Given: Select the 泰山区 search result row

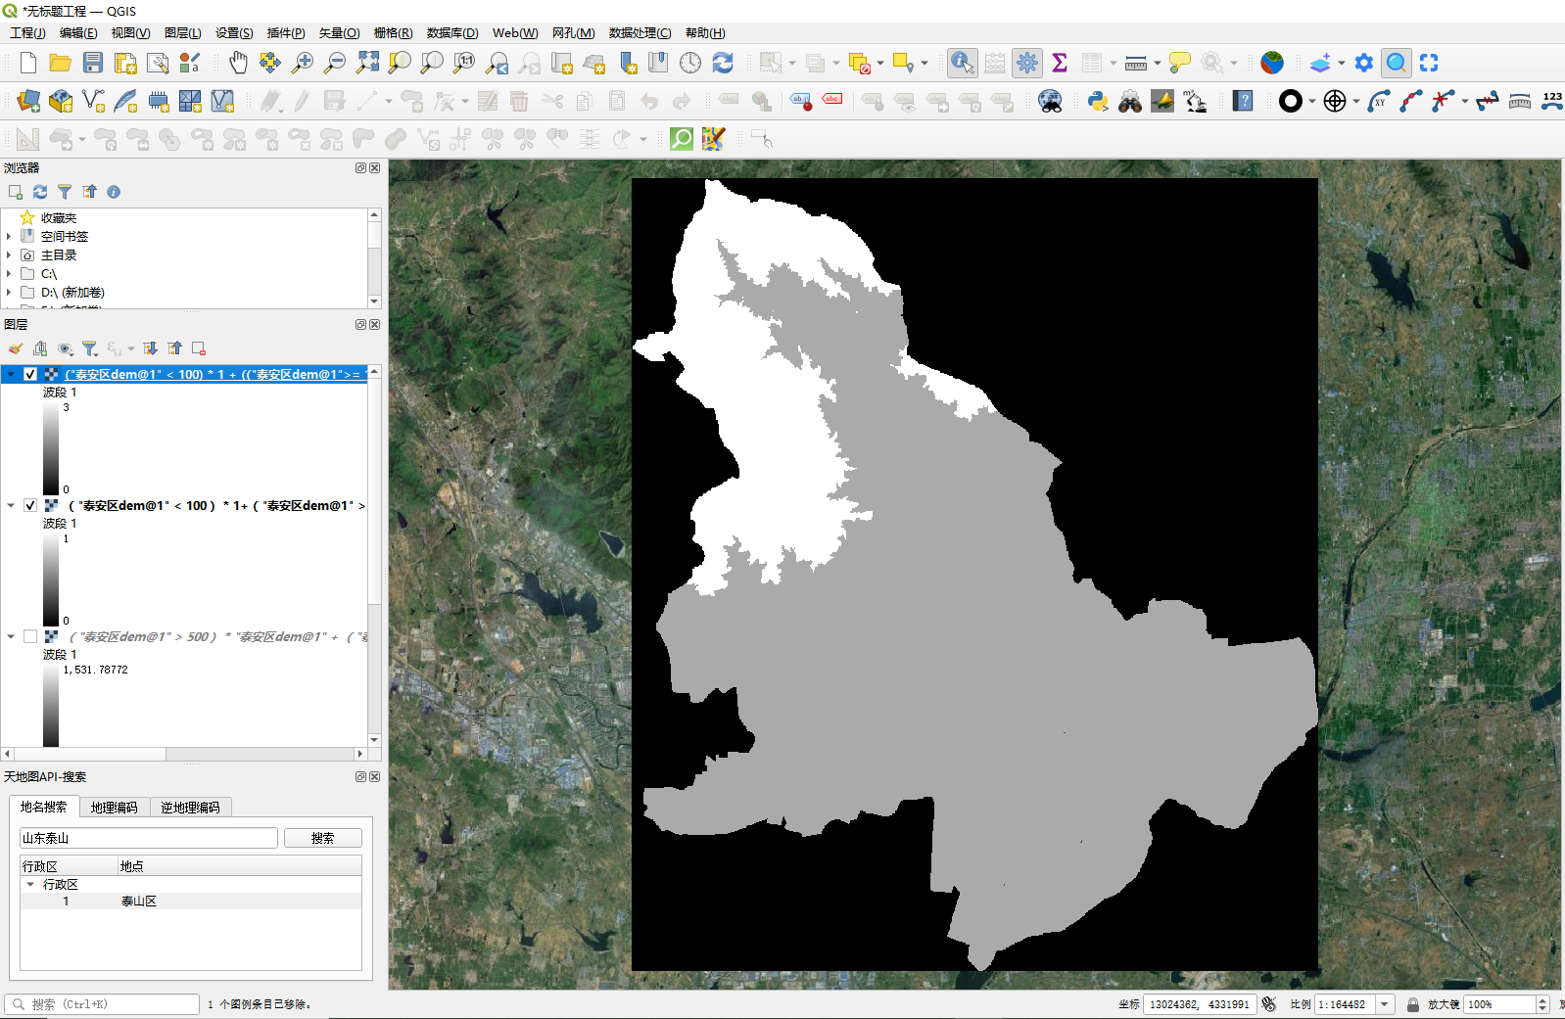Looking at the screenshot, I should pyautogui.click(x=191, y=901).
